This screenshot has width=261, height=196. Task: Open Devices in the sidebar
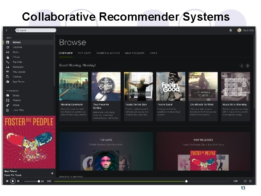[17, 77]
